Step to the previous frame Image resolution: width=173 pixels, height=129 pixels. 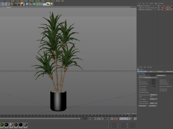point(96,119)
